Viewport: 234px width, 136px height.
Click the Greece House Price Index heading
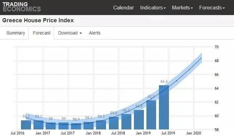click(x=38, y=20)
